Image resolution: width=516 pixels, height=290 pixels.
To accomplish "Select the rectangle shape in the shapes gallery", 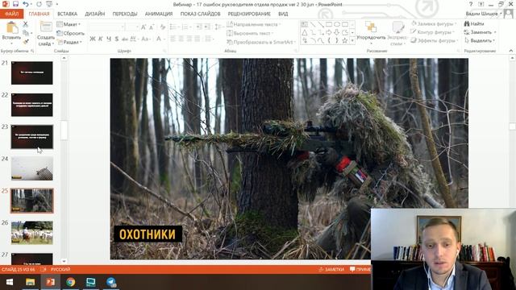I will tap(328, 24).
